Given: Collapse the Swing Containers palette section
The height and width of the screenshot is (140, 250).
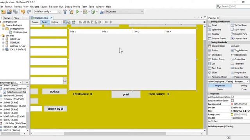Looking at the screenshot, I should click(209, 22).
